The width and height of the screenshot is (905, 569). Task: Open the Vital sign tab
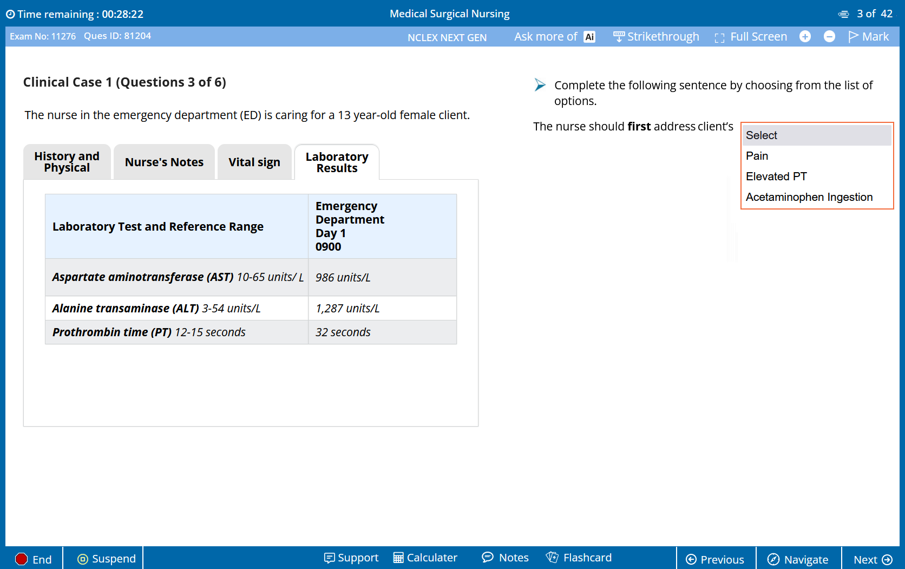click(254, 162)
